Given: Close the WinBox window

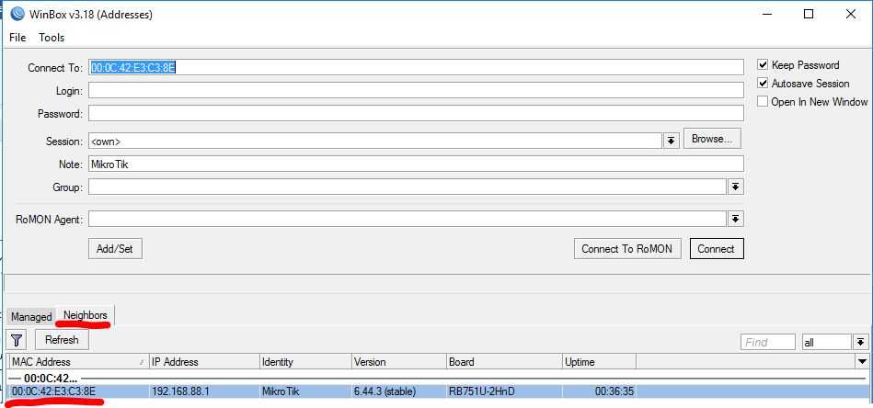Looking at the screenshot, I should pos(850,15).
